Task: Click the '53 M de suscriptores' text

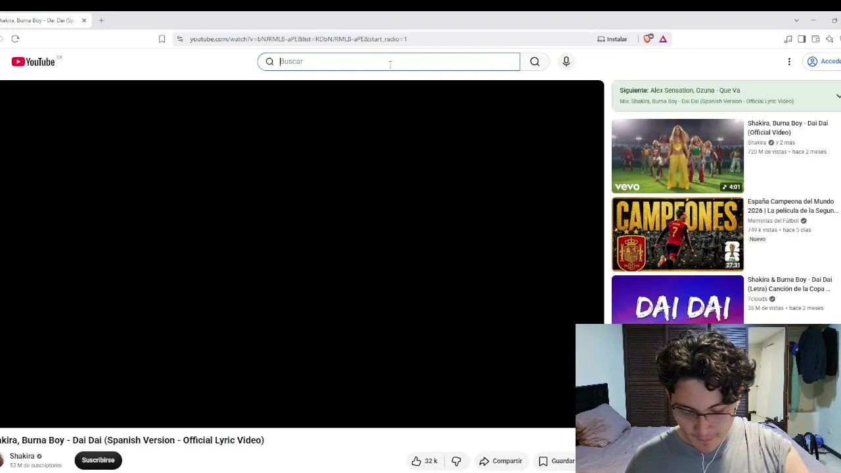Action: (x=35, y=466)
